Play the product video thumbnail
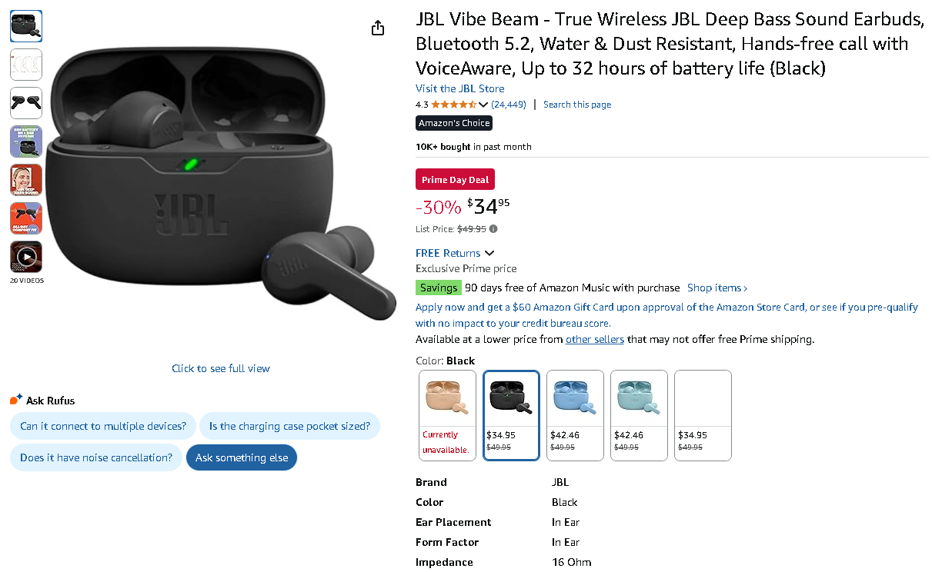 coord(26,257)
